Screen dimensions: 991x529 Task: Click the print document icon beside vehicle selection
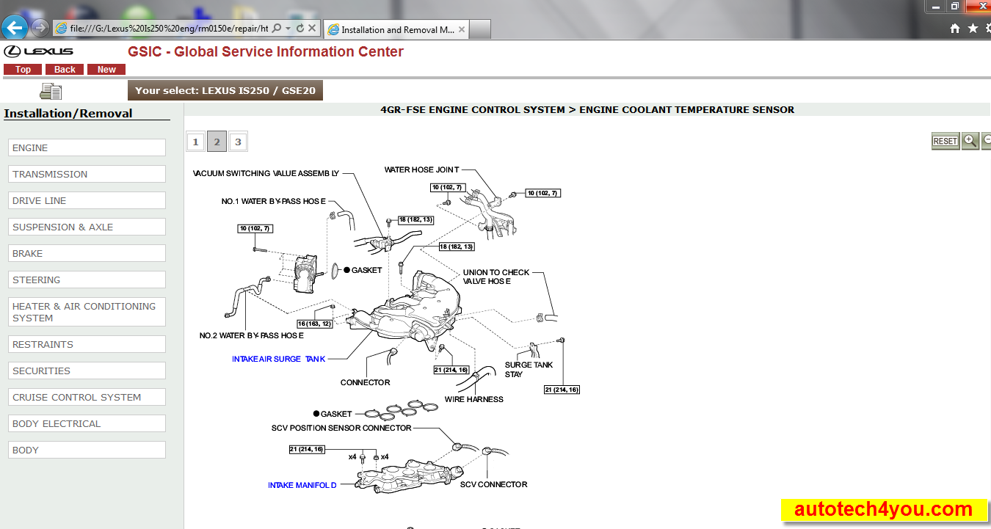coord(50,90)
